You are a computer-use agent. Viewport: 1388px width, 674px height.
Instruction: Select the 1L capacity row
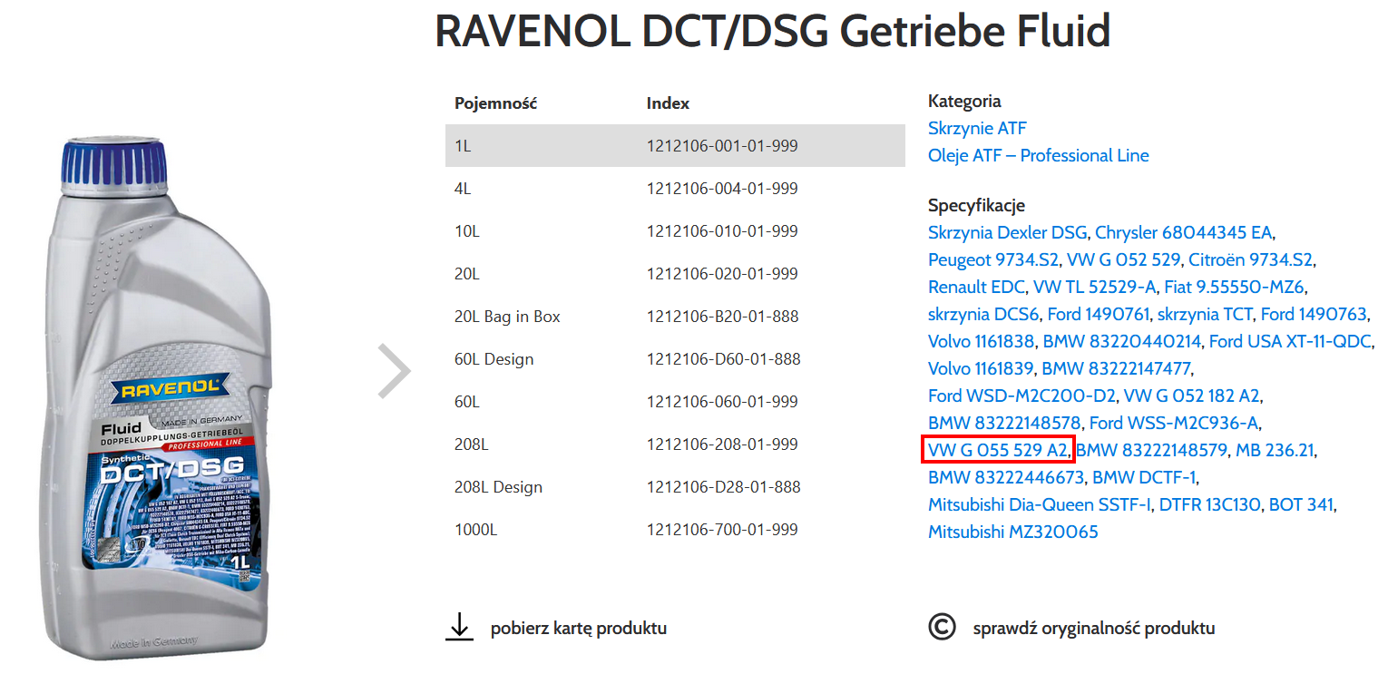coord(674,146)
